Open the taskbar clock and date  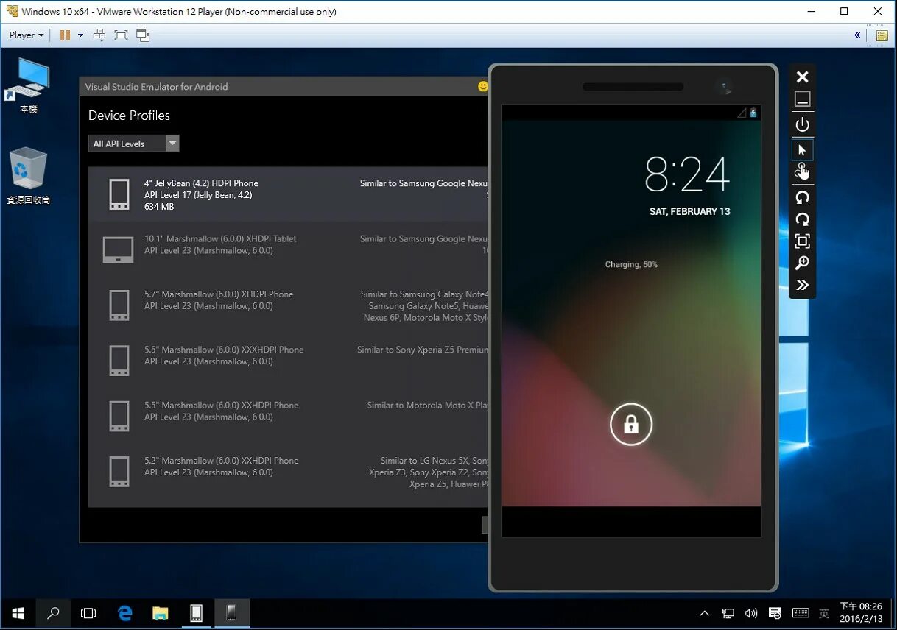coord(861,613)
